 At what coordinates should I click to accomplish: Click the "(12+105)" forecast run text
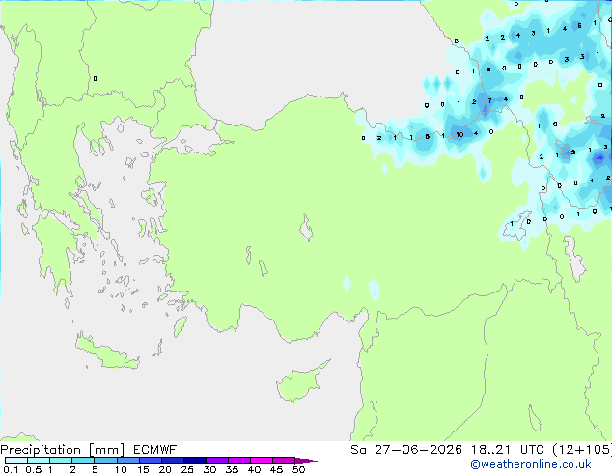click(582, 450)
